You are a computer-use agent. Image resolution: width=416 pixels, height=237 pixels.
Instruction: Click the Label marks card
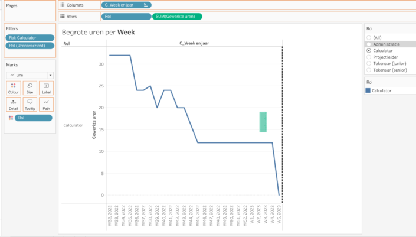tap(46, 88)
